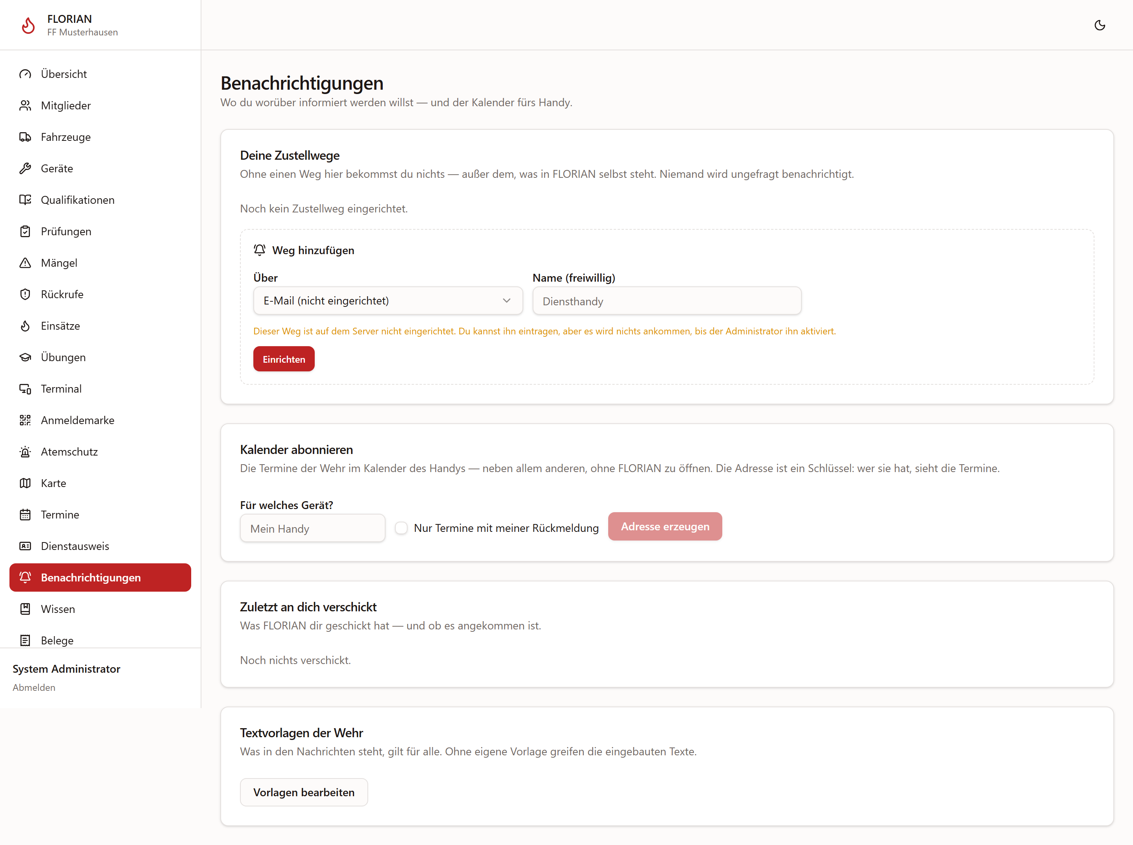Click the Vorlagen bearbeiten button
The width and height of the screenshot is (1133, 845).
(304, 792)
